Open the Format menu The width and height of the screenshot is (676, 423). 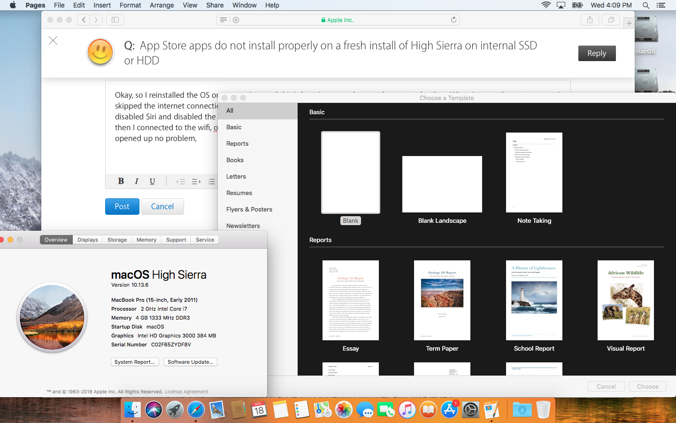[x=130, y=5]
